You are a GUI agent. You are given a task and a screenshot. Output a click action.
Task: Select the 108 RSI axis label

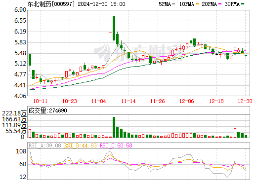click(x=21, y=151)
